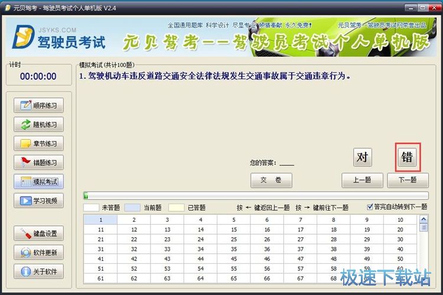Open 错题练习 wrong-question practice
This screenshot has width=443, height=295.
(x=39, y=162)
